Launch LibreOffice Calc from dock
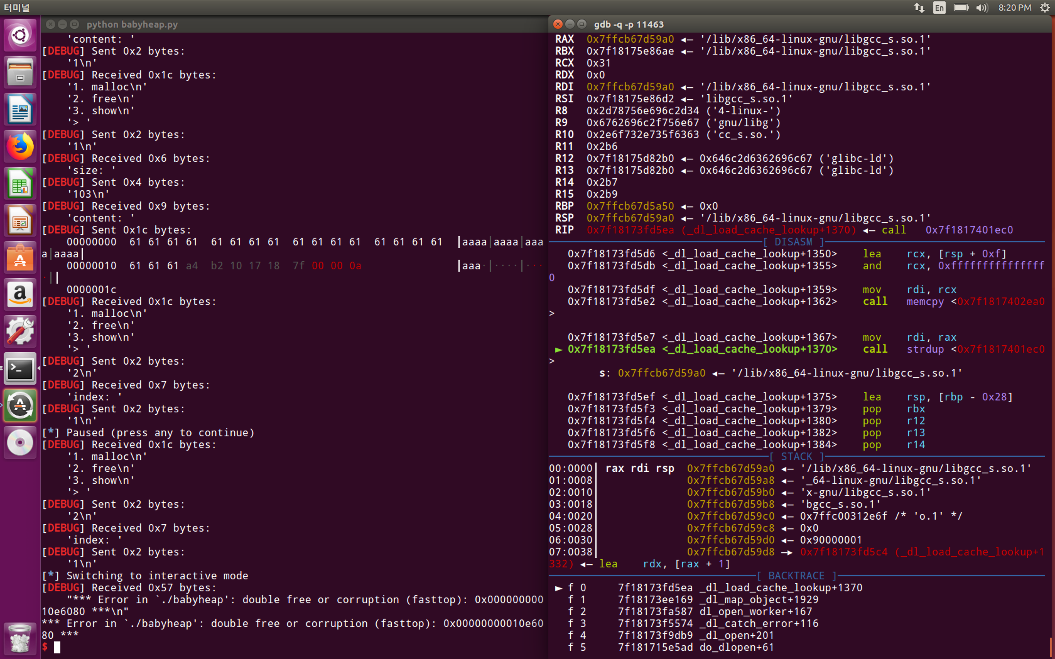This screenshot has height=659, width=1055. click(x=20, y=184)
